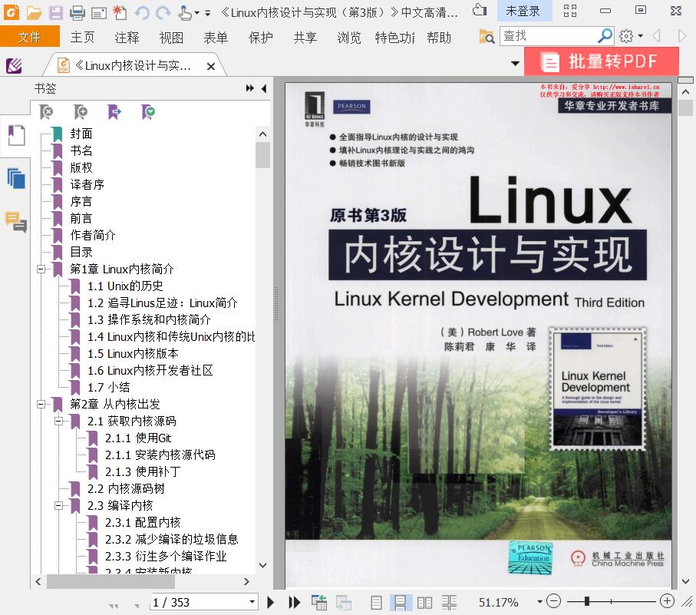Switch to the 表单 tab
This screenshot has height=615, width=696.
coord(216,38)
